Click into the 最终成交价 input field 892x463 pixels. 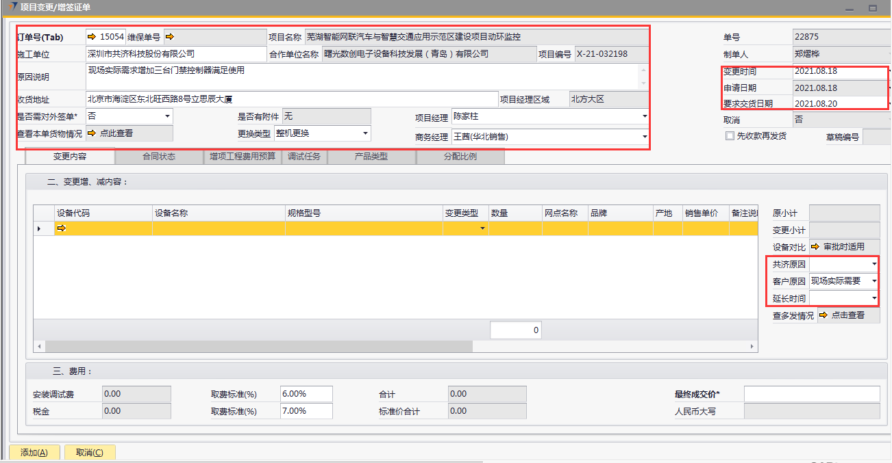pyautogui.click(x=811, y=394)
